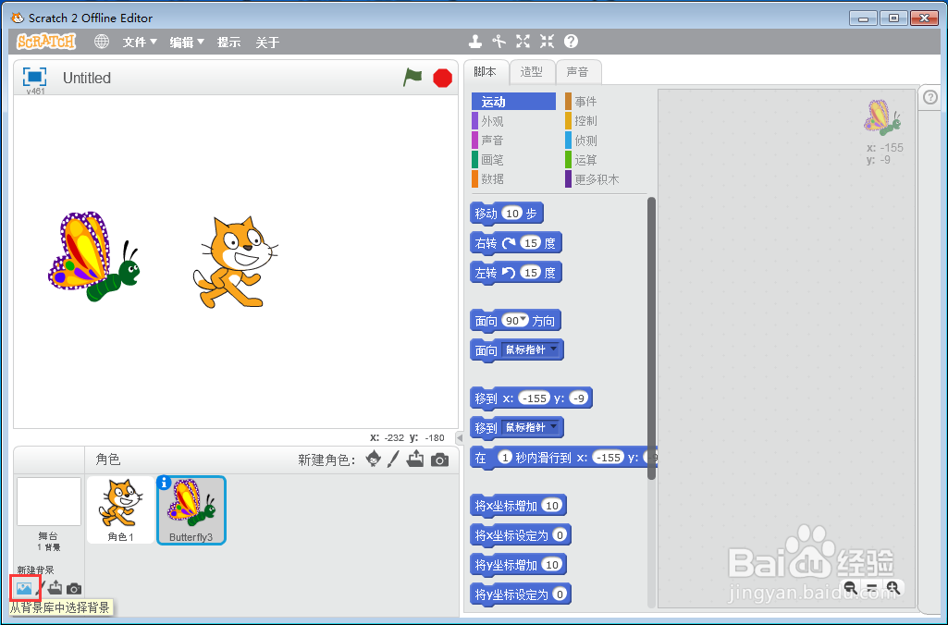The height and width of the screenshot is (625, 948).
Task: Click the block help question mark tool
Action: (571, 41)
